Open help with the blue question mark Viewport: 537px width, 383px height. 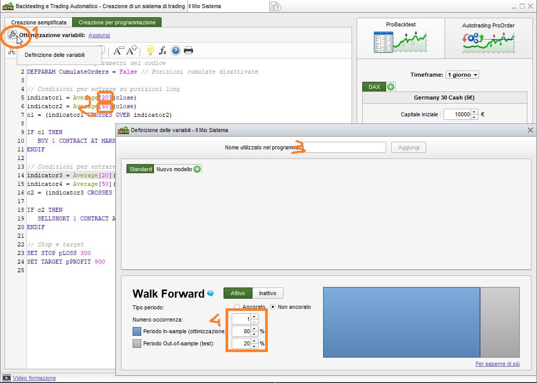(x=176, y=51)
